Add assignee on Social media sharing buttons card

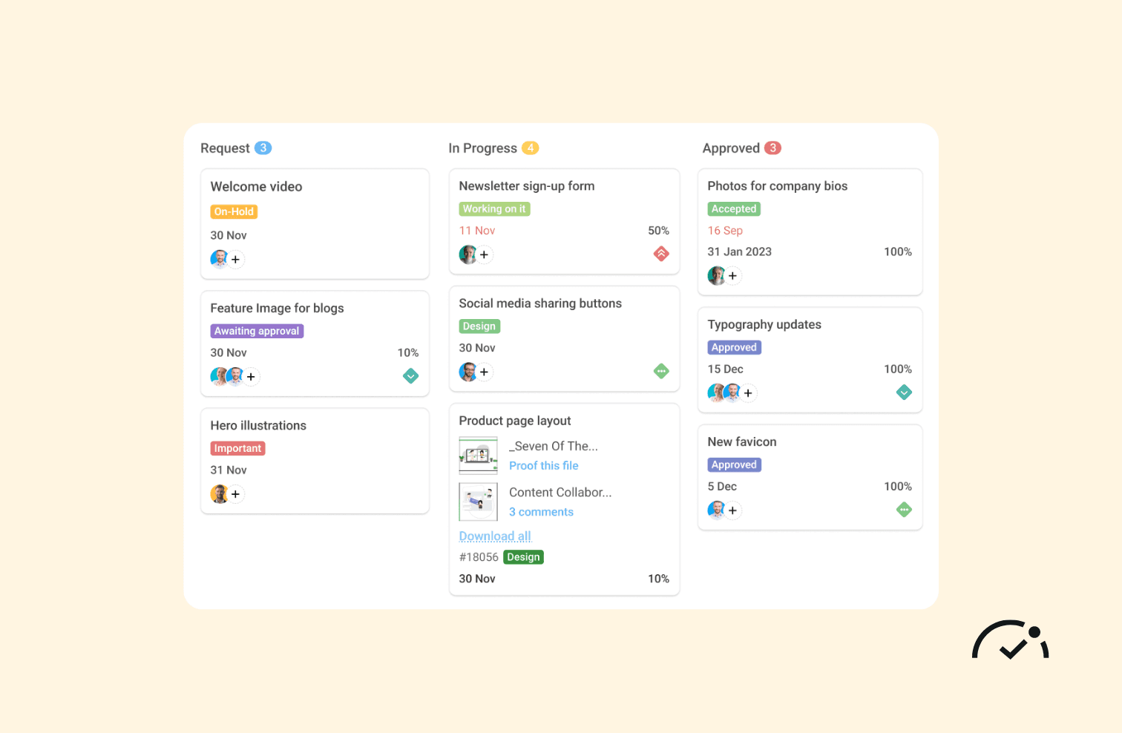point(484,372)
